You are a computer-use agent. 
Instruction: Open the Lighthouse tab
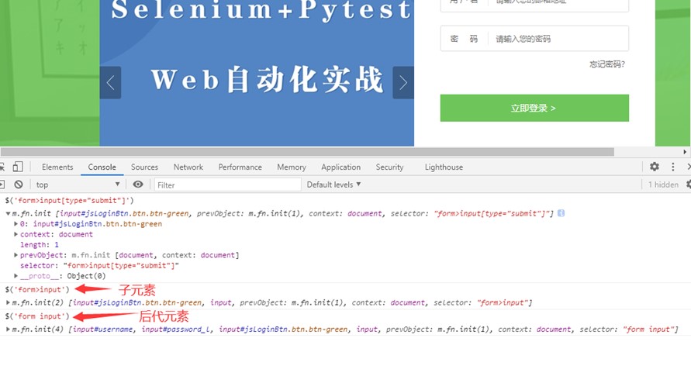click(444, 167)
